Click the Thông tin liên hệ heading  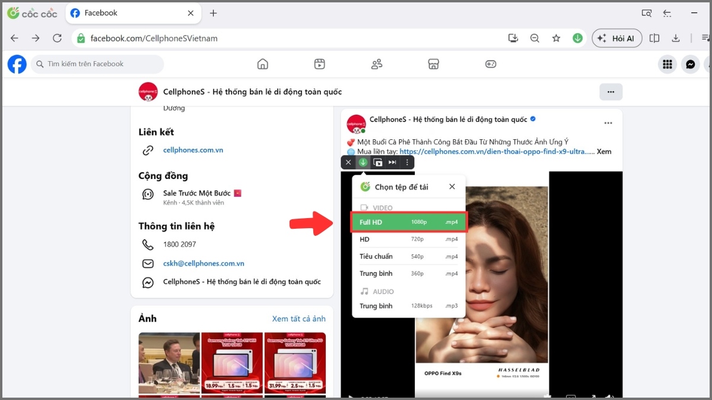click(177, 226)
